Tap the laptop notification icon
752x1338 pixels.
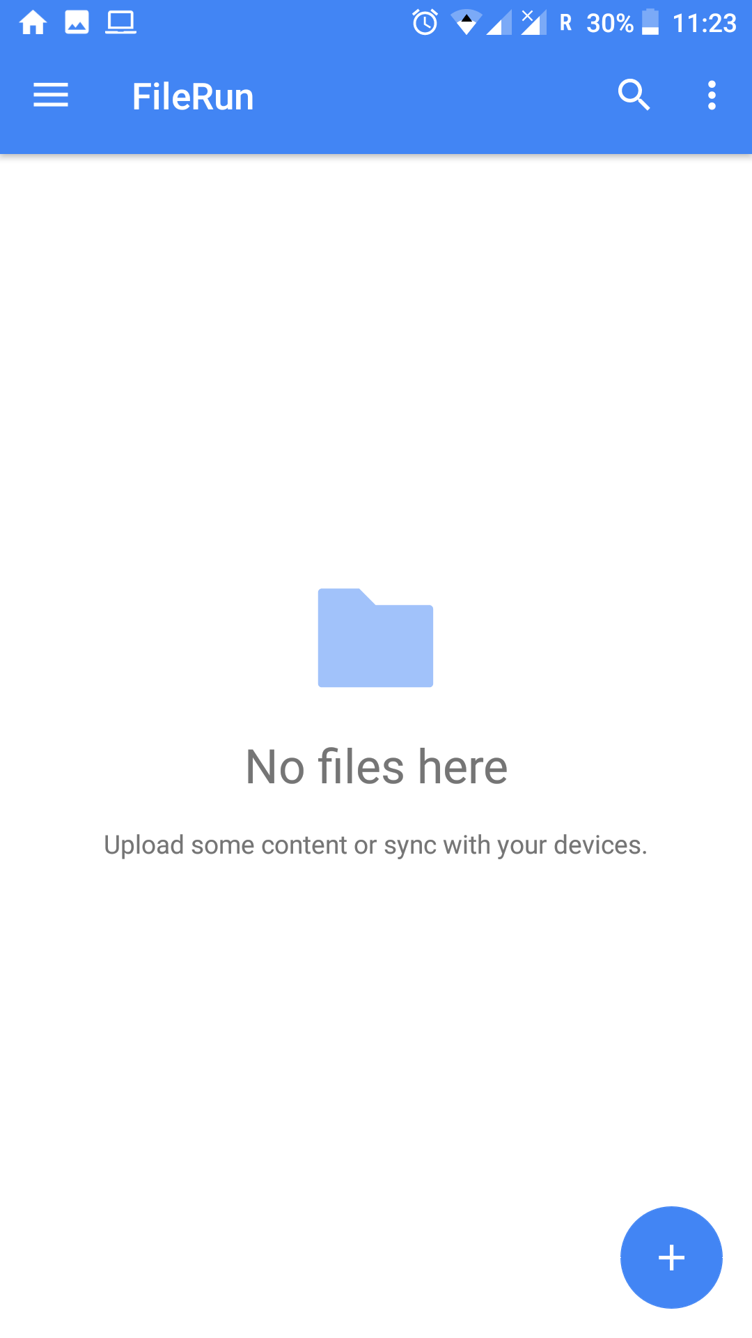(x=120, y=22)
